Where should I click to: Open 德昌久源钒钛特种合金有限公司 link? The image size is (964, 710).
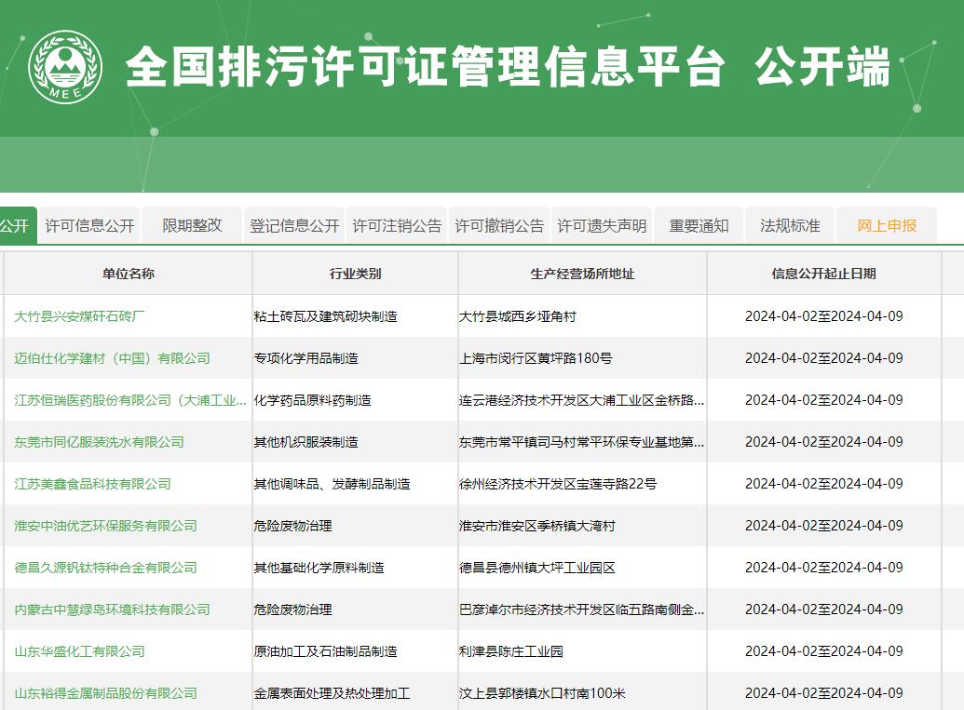[105, 568]
